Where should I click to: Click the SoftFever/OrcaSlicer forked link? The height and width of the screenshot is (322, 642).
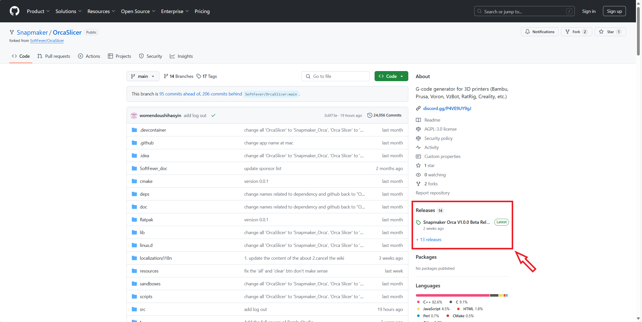click(47, 40)
